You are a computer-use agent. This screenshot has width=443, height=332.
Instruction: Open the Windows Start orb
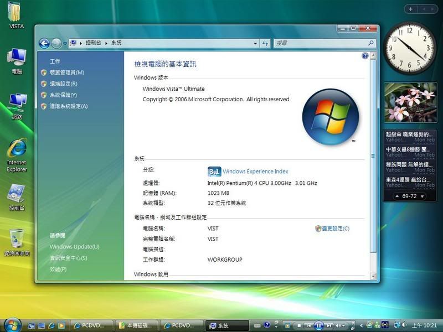coord(12,325)
